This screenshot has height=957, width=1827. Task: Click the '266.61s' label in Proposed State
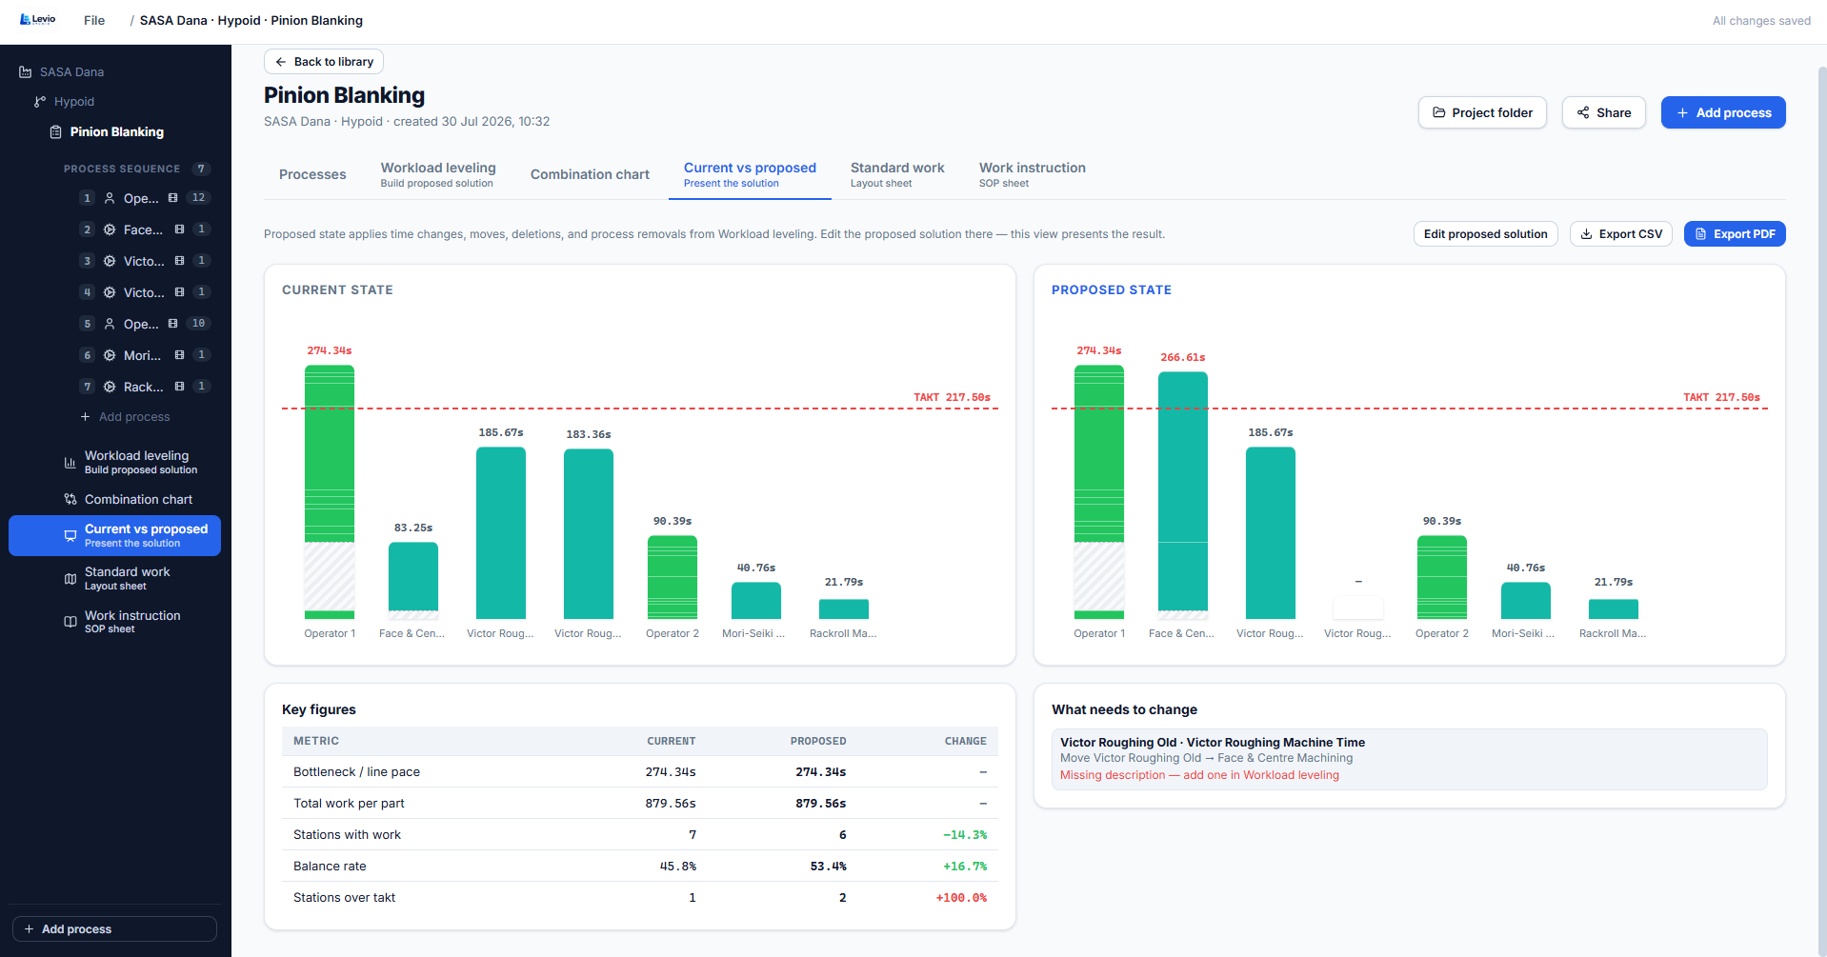pyautogui.click(x=1183, y=358)
